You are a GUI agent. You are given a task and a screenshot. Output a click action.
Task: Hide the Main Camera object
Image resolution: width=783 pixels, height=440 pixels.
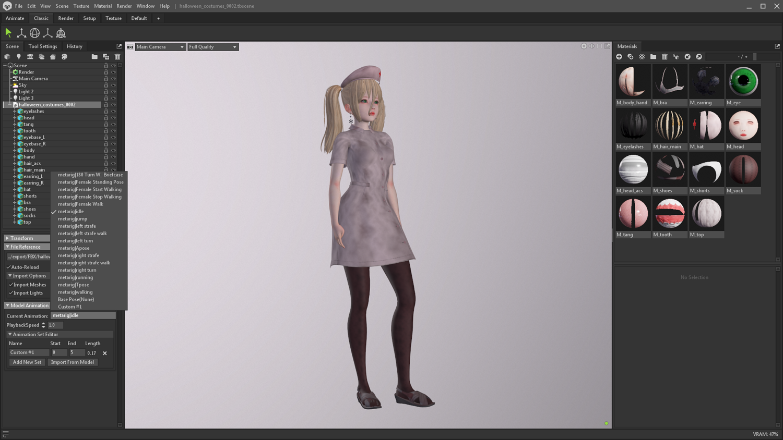coord(113,79)
